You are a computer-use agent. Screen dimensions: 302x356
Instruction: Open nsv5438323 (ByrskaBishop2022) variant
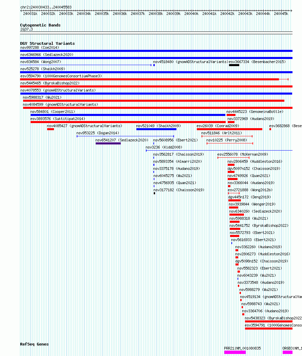pos(273,318)
